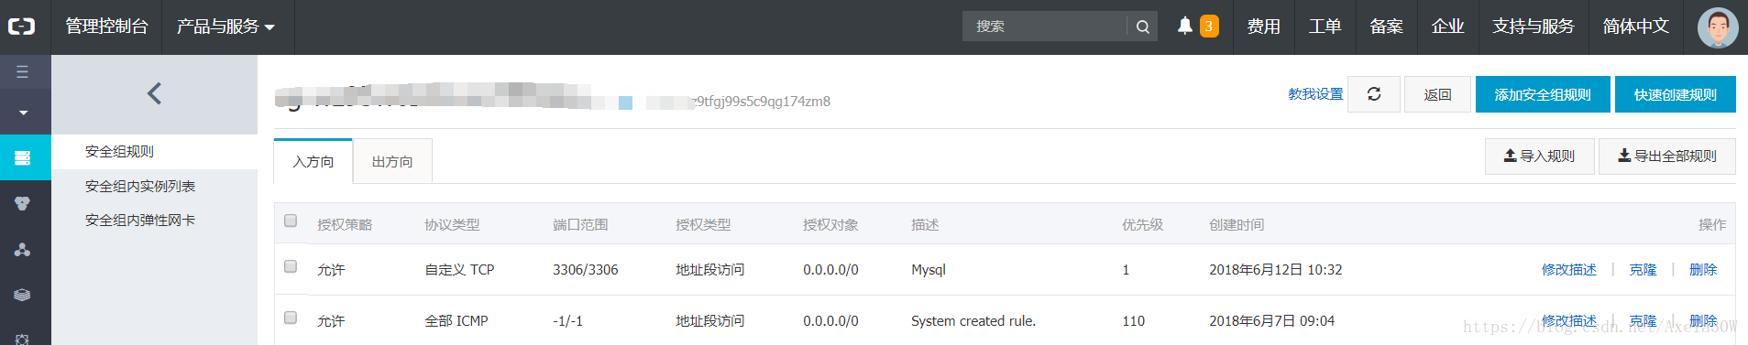Expand the sidebar caret dropdown arrow
The height and width of the screenshot is (345, 1748).
click(23, 113)
